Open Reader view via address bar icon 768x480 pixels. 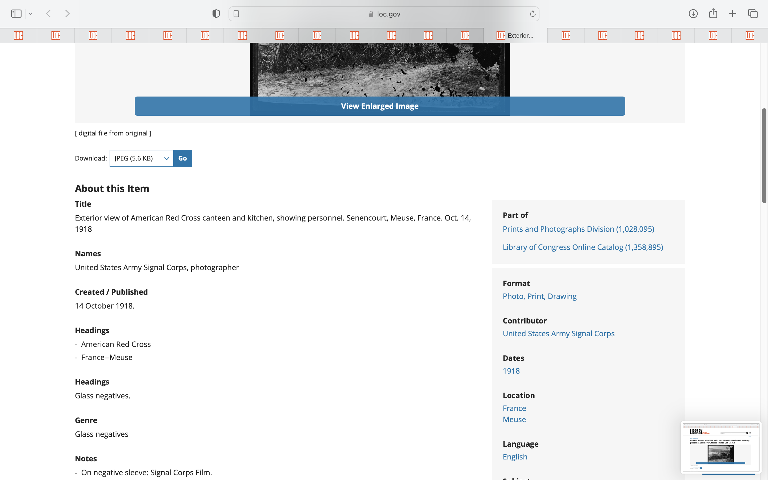coord(236,14)
